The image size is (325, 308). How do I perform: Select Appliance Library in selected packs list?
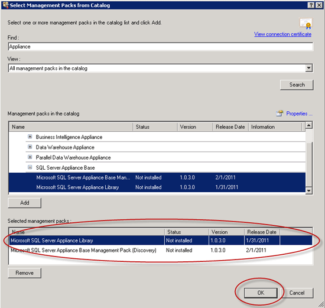pyautogui.click(x=160, y=241)
